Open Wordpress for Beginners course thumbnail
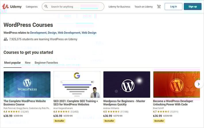 (x=127, y=84)
